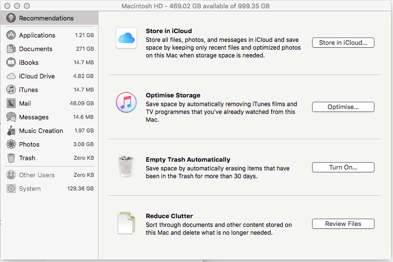This screenshot has width=393, height=262.
Task: Click the Music Creation guitar icon
Action: [11, 131]
